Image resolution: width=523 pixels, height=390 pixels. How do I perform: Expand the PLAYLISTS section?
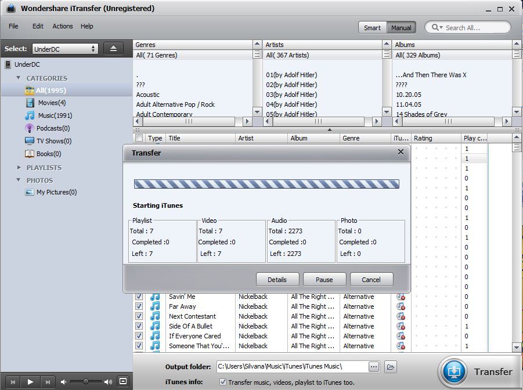point(19,167)
